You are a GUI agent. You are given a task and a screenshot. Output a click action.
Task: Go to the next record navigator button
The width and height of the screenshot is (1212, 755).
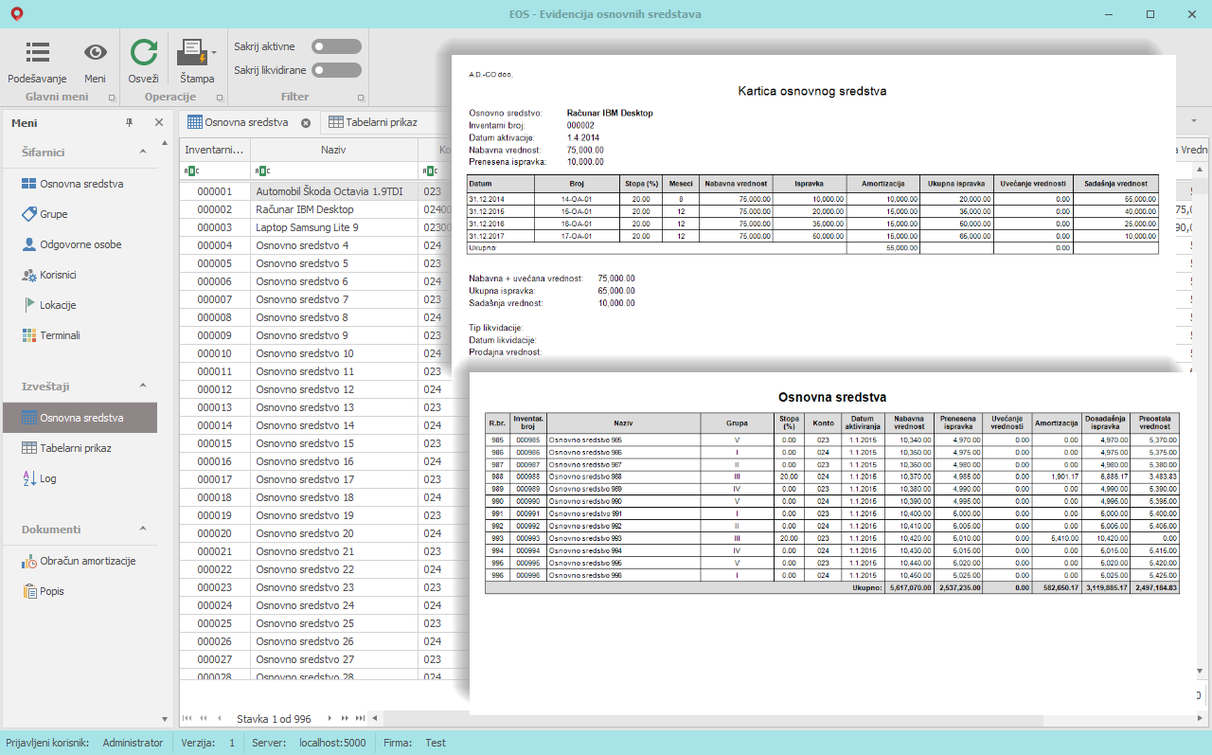(x=330, y=718)
